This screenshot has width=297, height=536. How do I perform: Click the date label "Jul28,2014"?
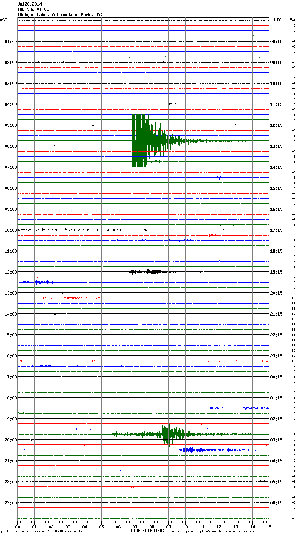pos(30,4)
